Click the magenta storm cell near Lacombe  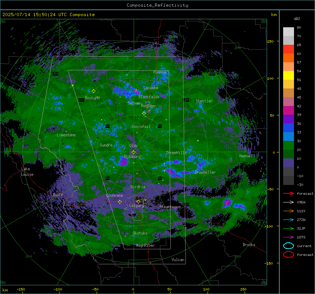[x=136, y=92]
